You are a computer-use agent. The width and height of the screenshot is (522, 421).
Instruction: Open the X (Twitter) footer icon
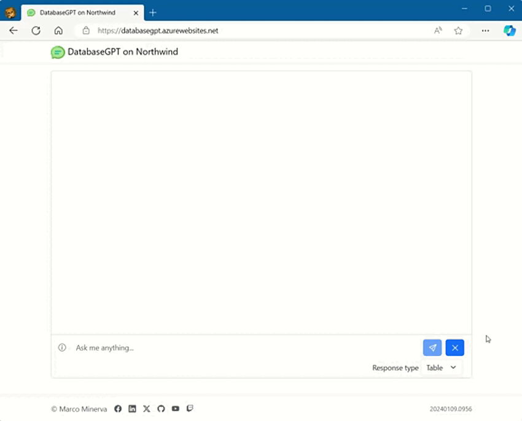tap(147, 408)
